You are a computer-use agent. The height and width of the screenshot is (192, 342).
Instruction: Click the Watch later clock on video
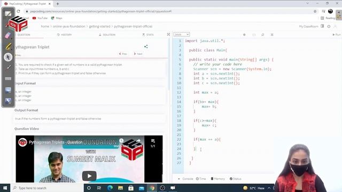[x=121, y=141]
